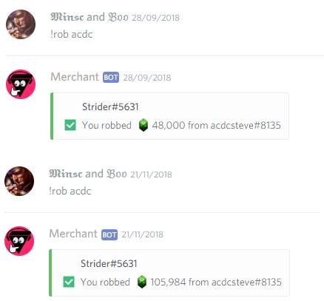Click Strider#5631 title in second embed
The height and width of the screenshot is (301, 324).
(109, 263)
